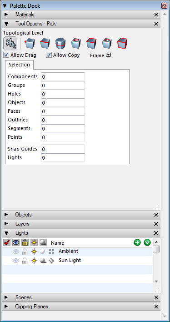This screenshot has width=170, height=322.
Task: Click the eye visibility column header
Action: pyautogui.click(x=16, y=242)
